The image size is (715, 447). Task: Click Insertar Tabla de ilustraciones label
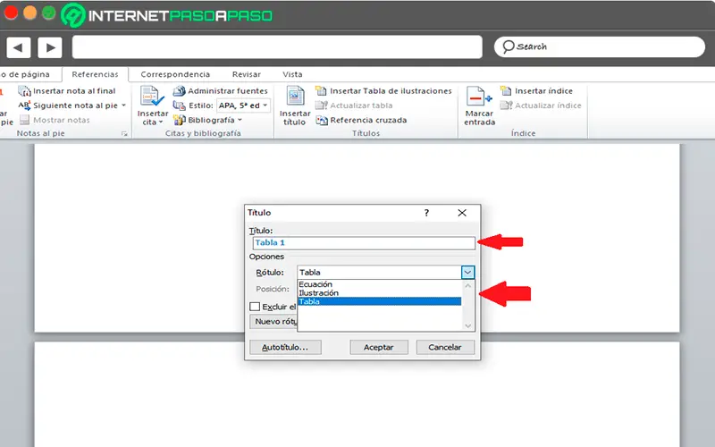pyautogui.click(x=391, y=91)
